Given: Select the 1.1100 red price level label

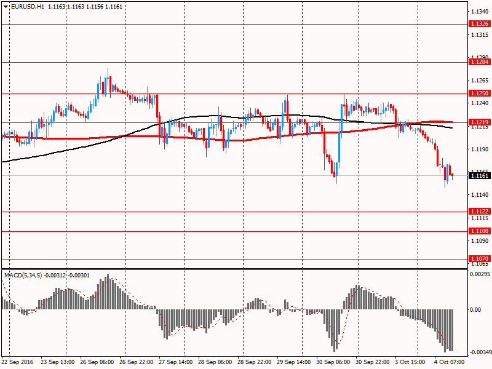Looking at the screenshot, I should [x=479, y=231].
